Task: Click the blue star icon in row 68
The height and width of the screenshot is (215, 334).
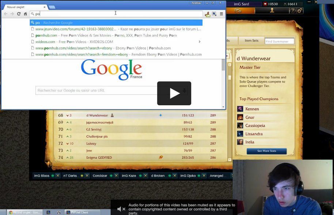Action: 161,115
